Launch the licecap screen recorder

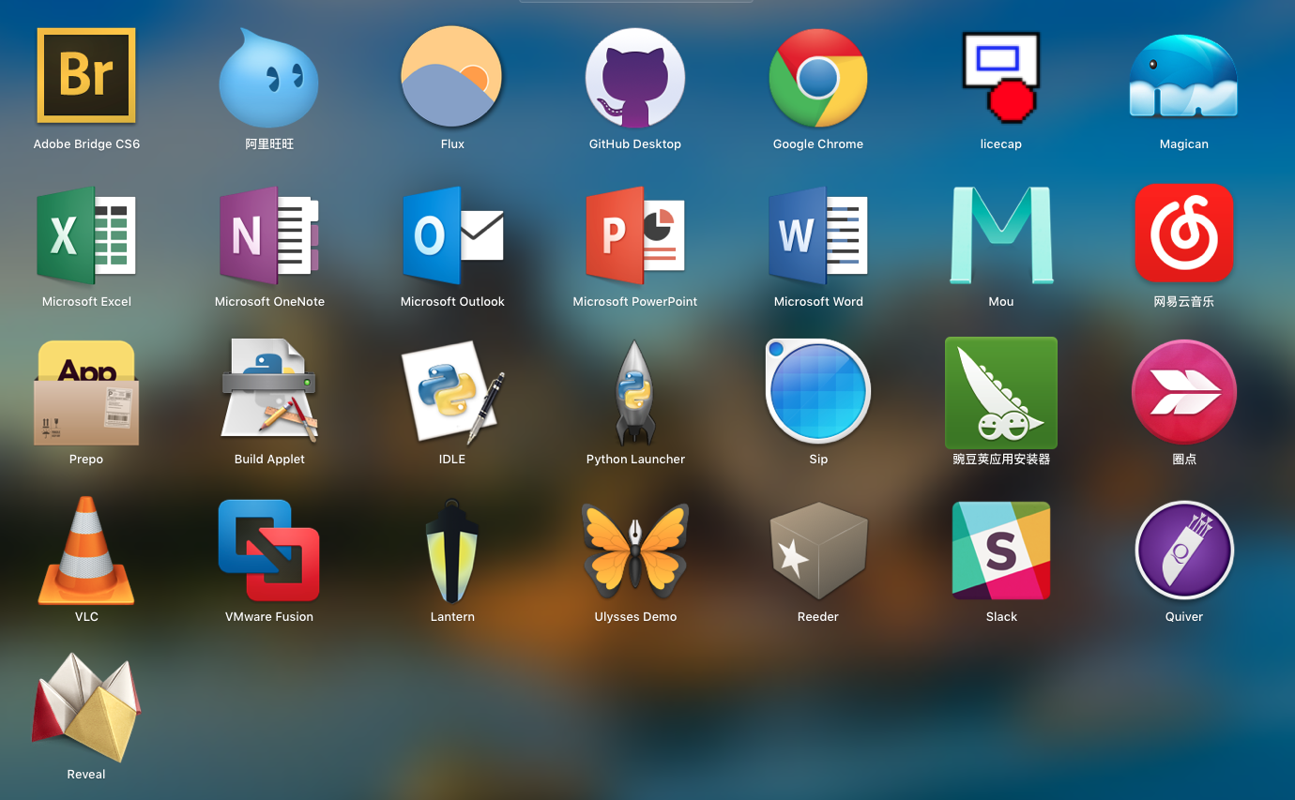1001,77
